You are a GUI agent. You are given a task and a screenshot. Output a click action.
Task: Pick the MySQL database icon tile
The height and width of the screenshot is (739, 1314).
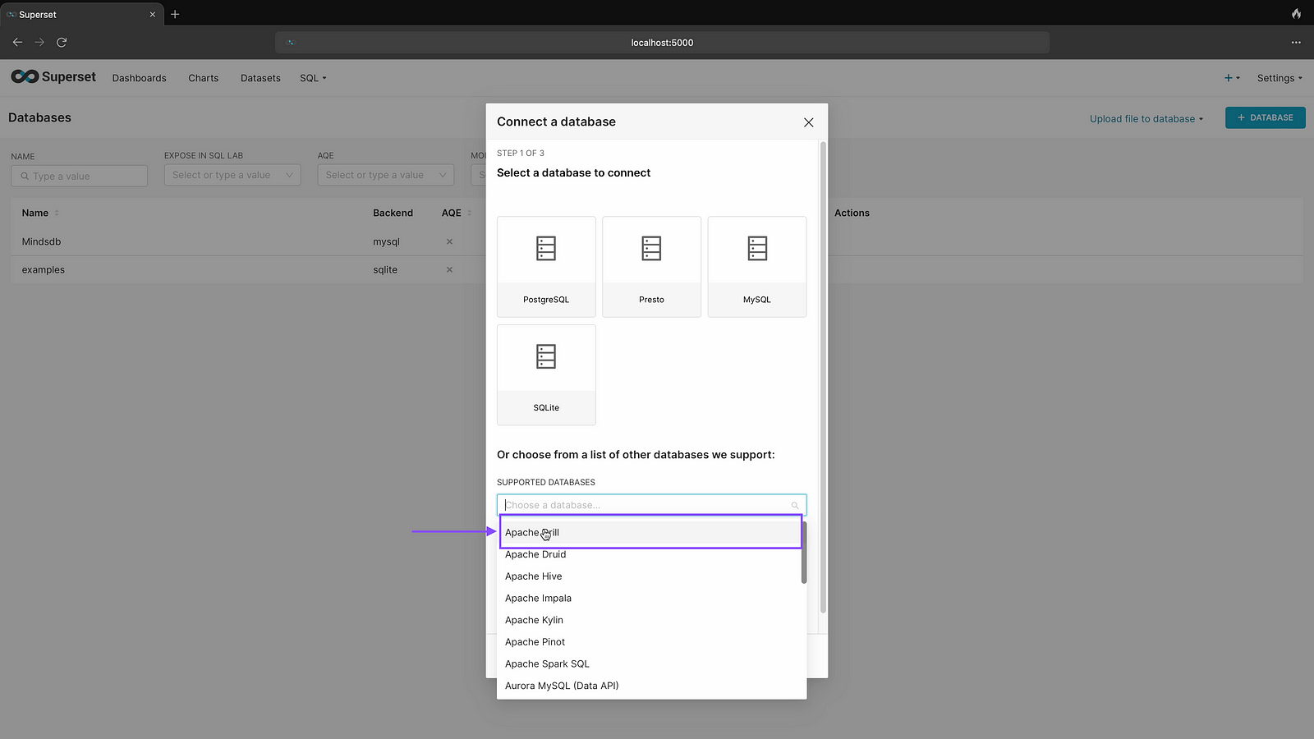[756, 266]
